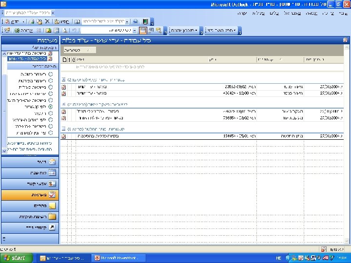The height and width of the screenshot is (263, 351).
Task: Open the Address Book icon
Action: (x=77, y=22)
